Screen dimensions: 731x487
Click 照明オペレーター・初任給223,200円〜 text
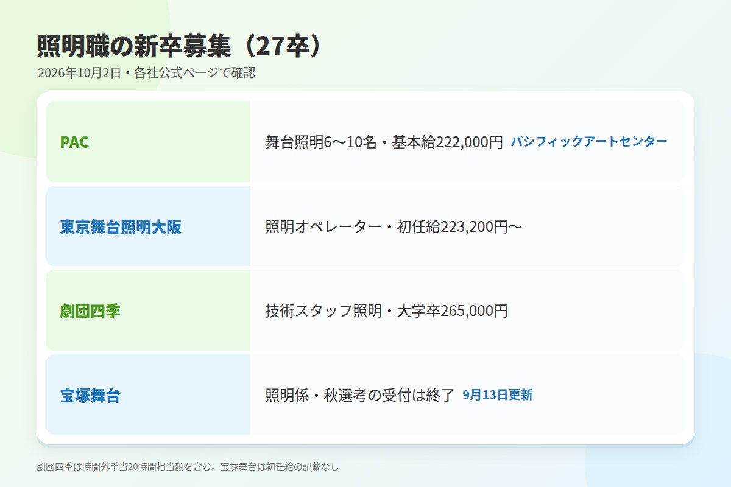point(394,226)
